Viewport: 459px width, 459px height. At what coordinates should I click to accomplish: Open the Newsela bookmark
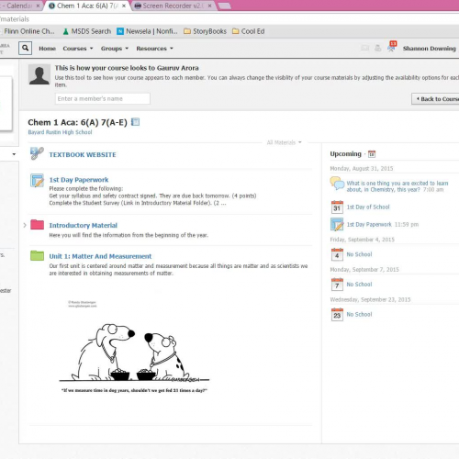pyautogui.click(x=148, y=31)
